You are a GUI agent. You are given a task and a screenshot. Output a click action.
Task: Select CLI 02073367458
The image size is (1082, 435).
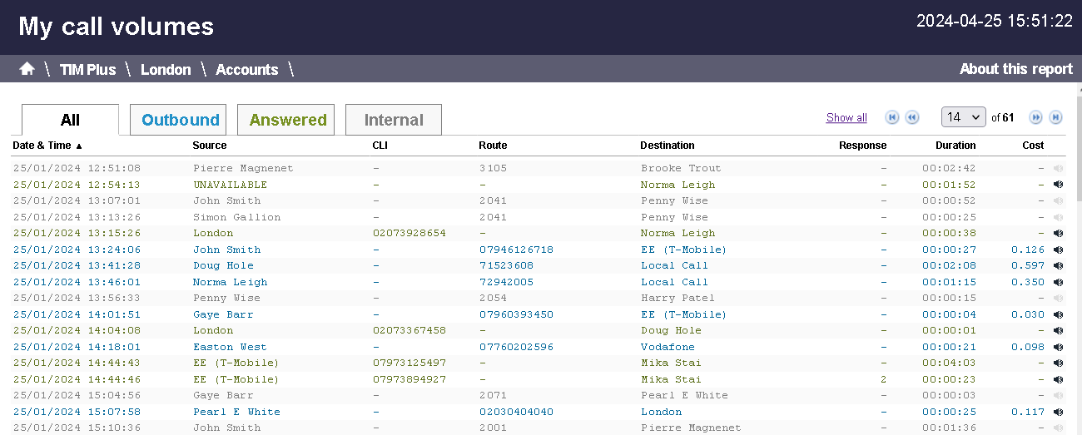(409, 330)
